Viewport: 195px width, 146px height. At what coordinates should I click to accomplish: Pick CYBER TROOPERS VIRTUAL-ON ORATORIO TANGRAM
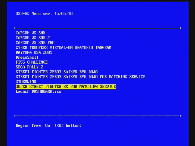point(63,47)
